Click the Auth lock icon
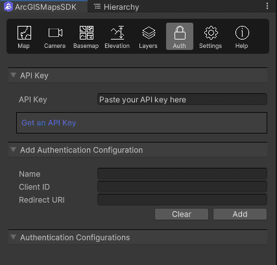Screen dimensions: 277x265 coord(180,36)
